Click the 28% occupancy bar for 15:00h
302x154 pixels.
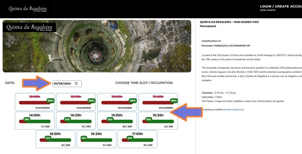117,121
